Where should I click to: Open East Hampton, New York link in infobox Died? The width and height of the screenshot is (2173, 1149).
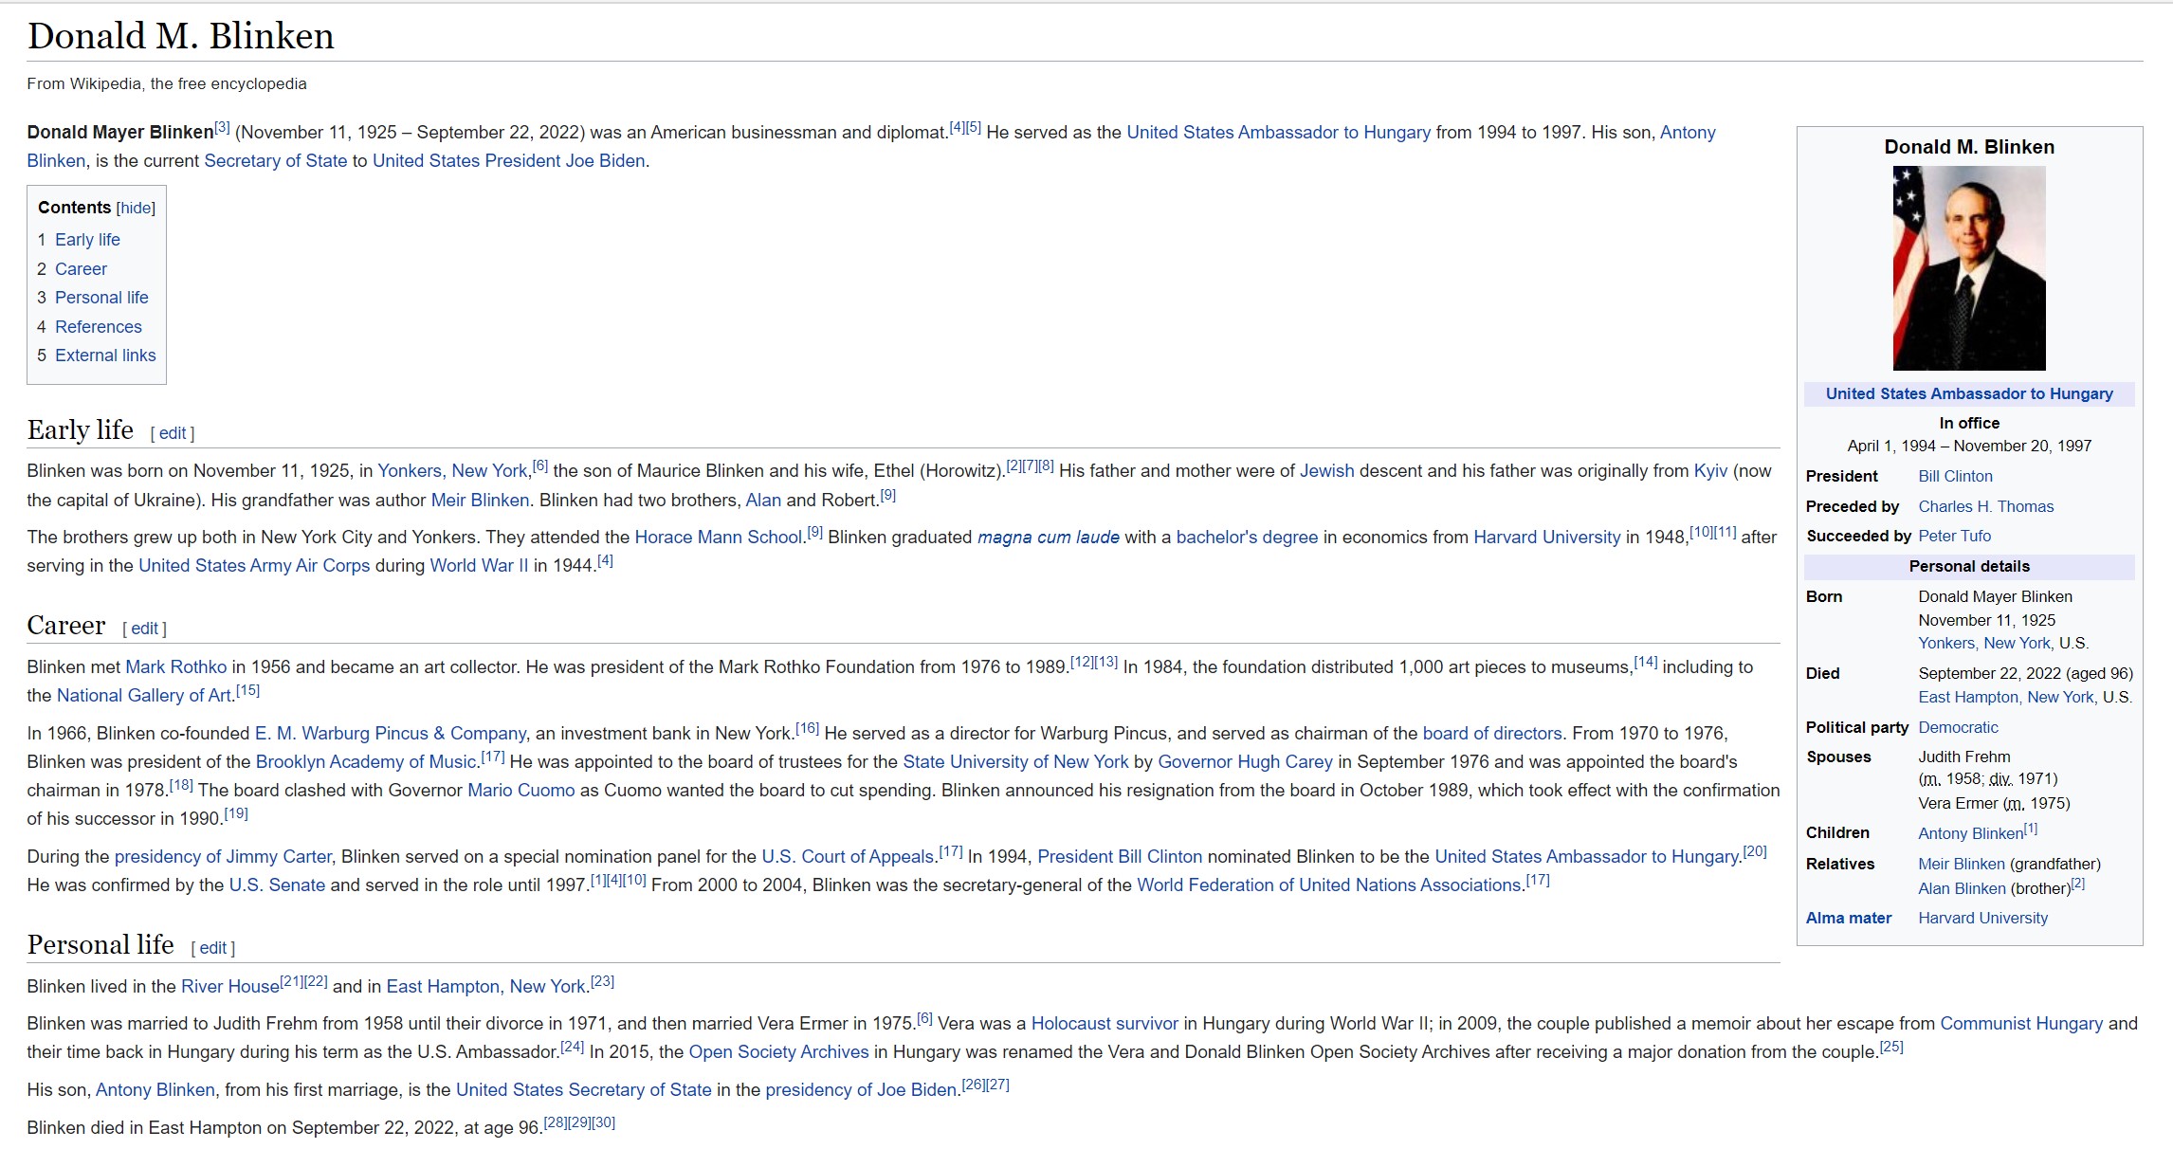(2008, 697)
